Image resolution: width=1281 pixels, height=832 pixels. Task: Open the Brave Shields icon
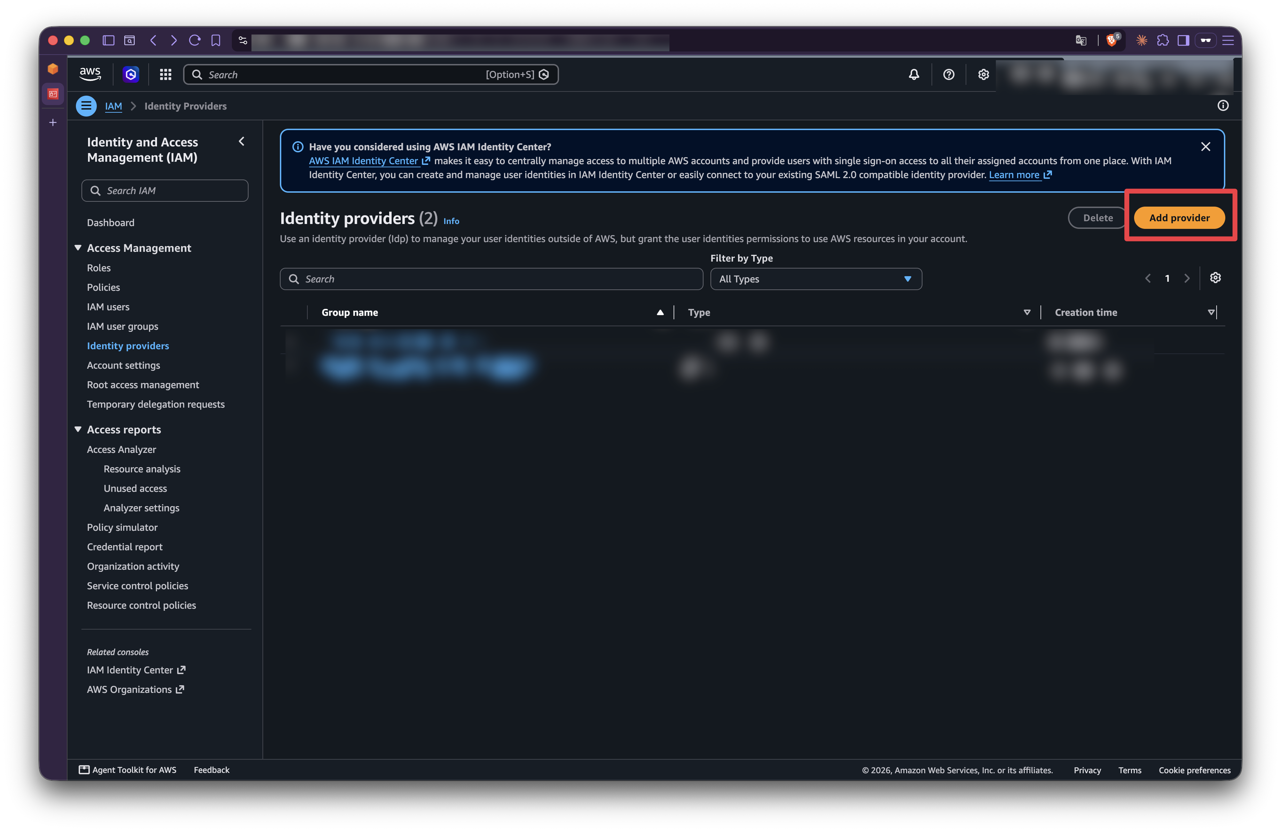coord(1112,40)
